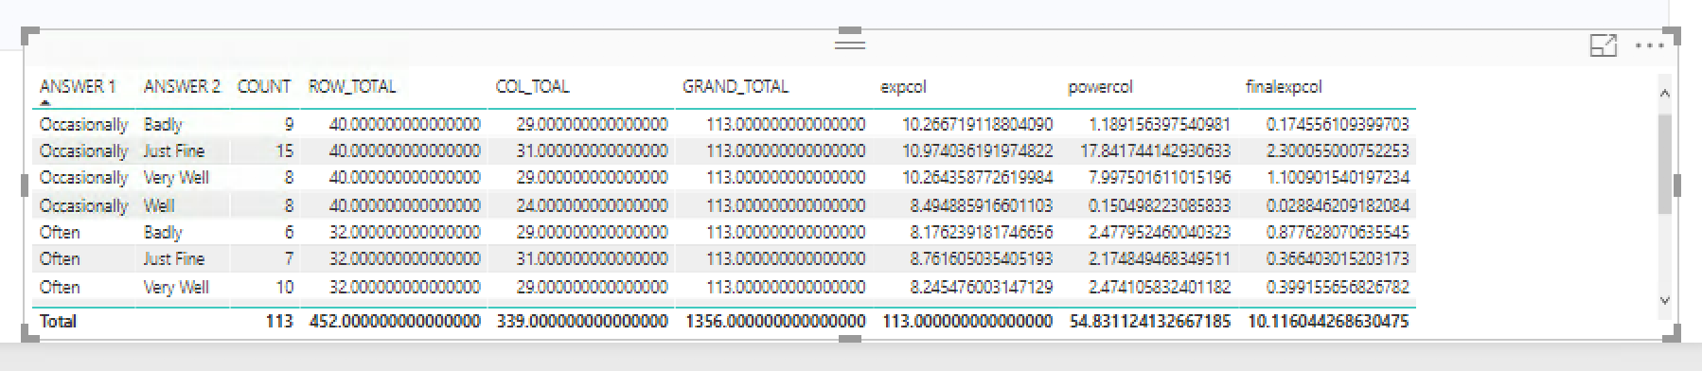Sort by the GRAND_TOTAL column header
1702x371 pixels.
click(x=736, y=86)
